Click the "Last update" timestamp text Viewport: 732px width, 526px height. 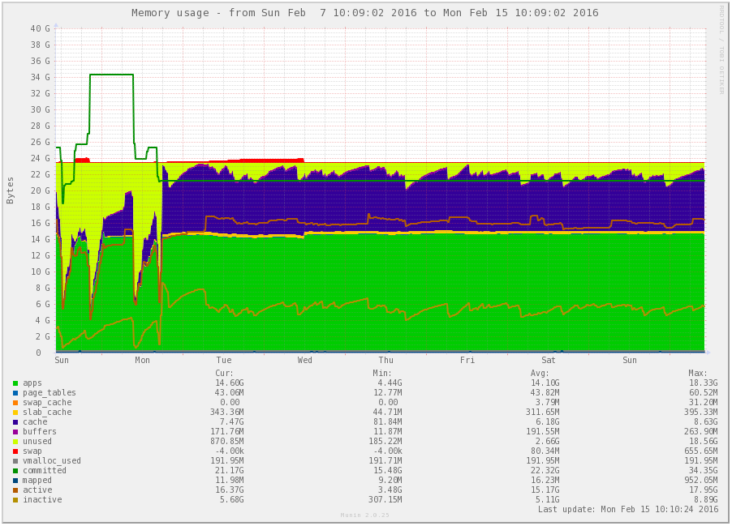point(628,509)
